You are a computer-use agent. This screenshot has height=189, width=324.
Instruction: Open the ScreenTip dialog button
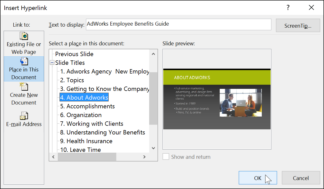click(x=298, y=26)
